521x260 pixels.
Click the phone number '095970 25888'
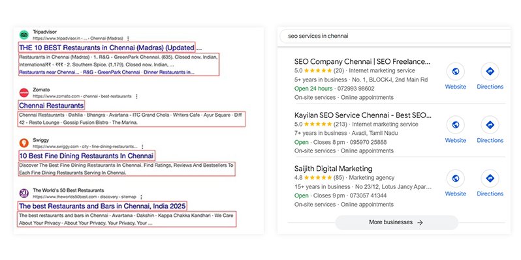pos(368,142)
